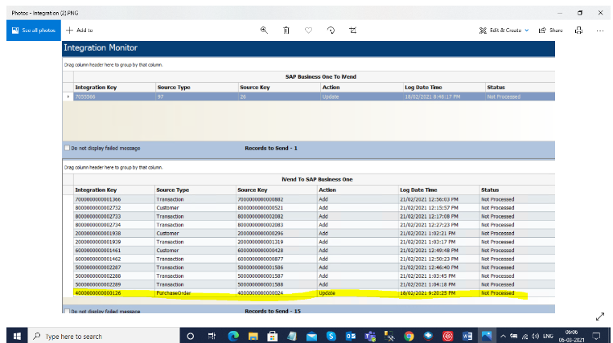Select row with Integration Key 8000000000002734

(315, 225)
